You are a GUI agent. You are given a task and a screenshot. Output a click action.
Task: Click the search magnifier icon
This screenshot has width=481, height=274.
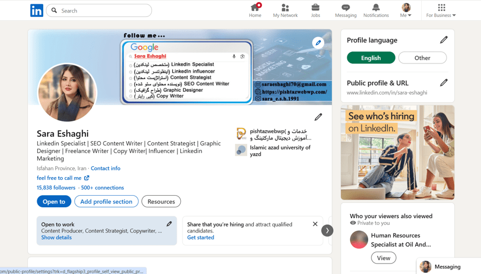click(x=54, y=10)
